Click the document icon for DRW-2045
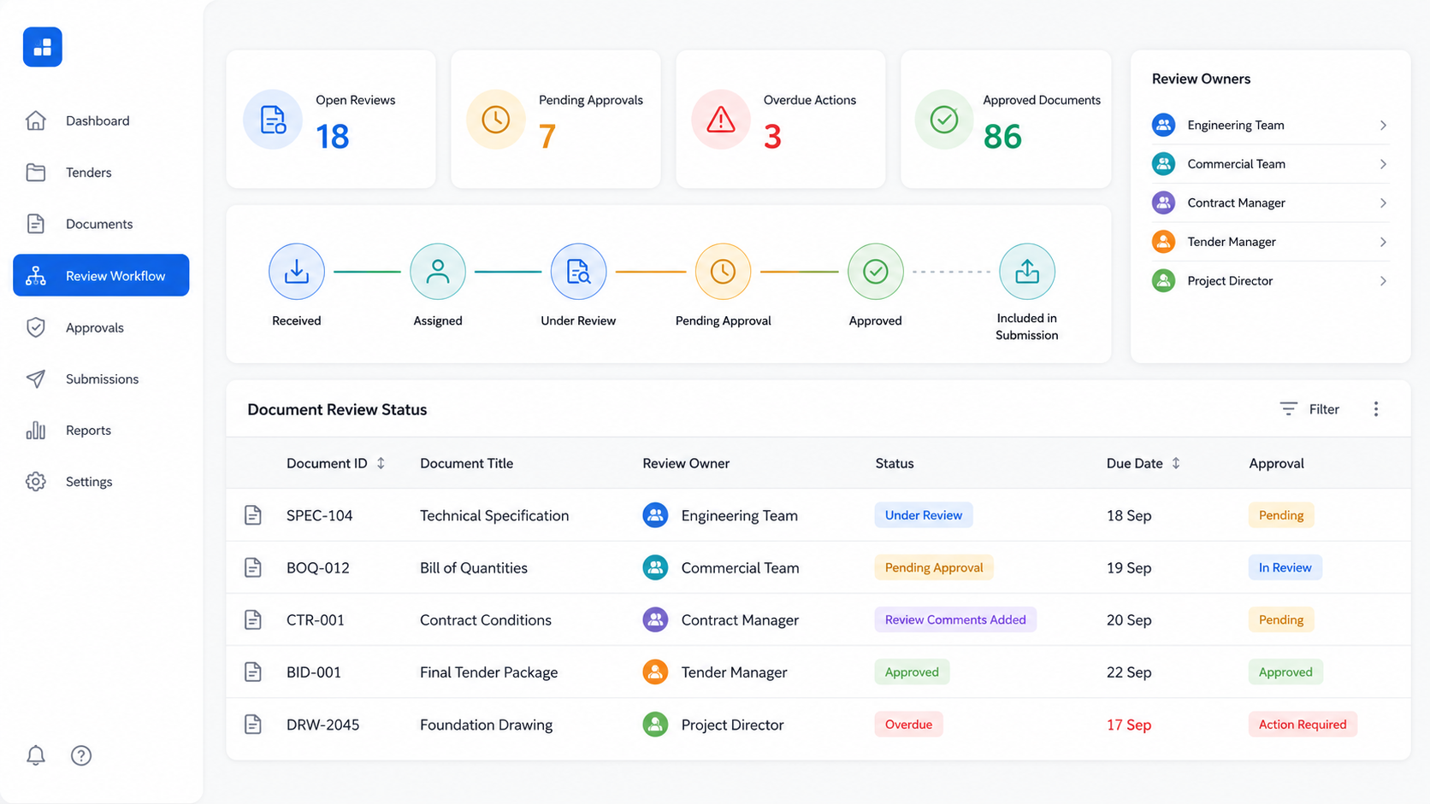Image resolution: width=1430 pixels, height=804 pixels. coord(253,725)
